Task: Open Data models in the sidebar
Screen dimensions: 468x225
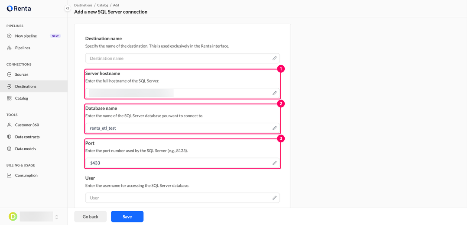Action: pyautogui.click(x=34, y=149)
